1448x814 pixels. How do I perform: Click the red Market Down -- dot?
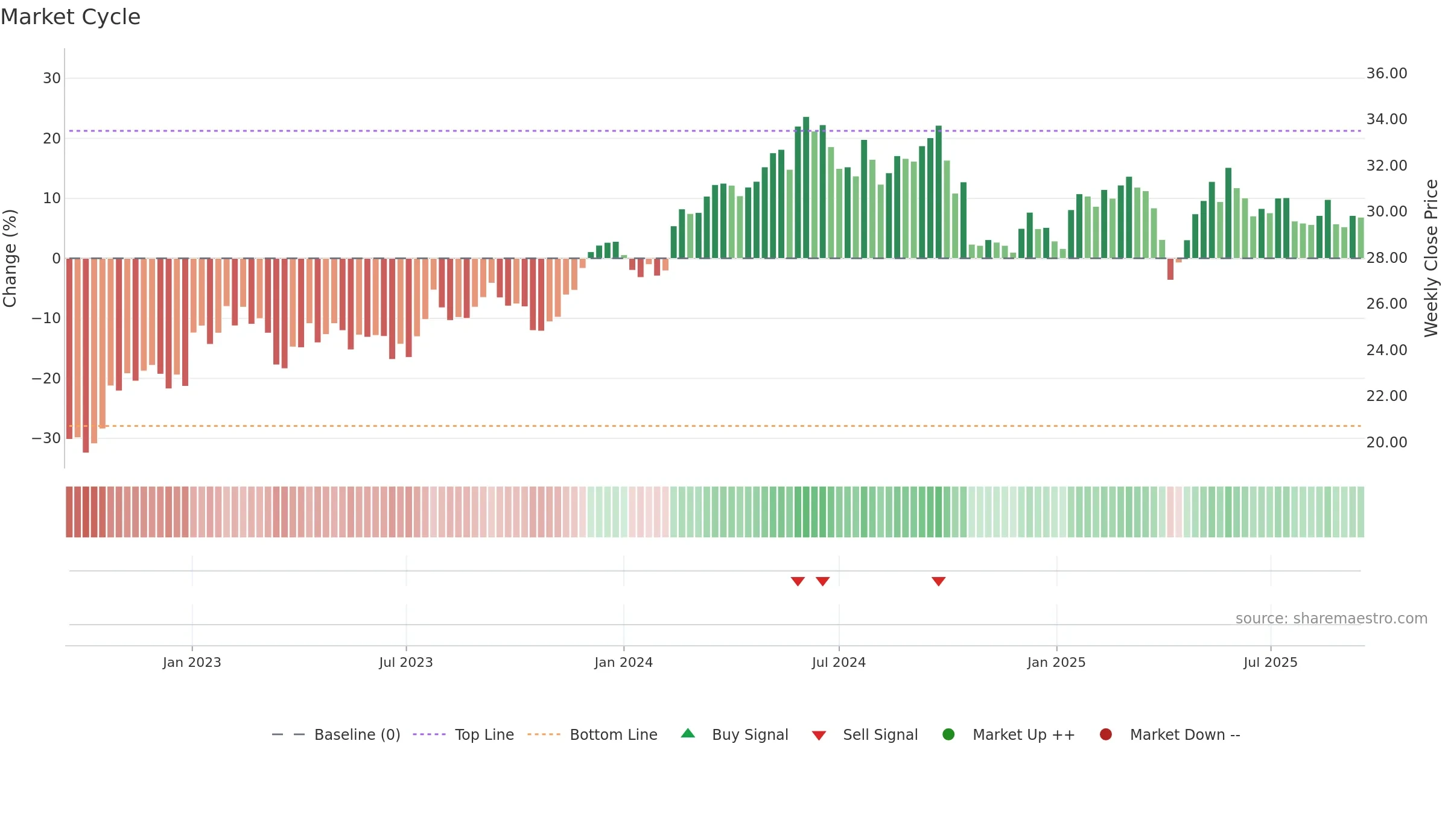coord(1106,734)
